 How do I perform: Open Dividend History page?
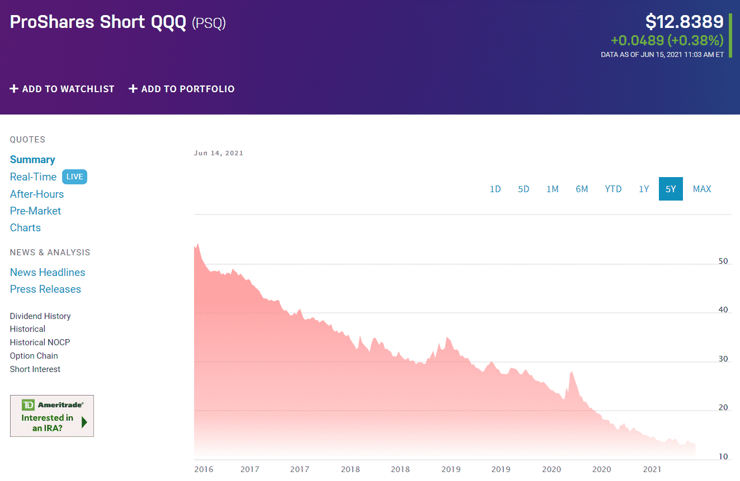(x=40, y=316)
